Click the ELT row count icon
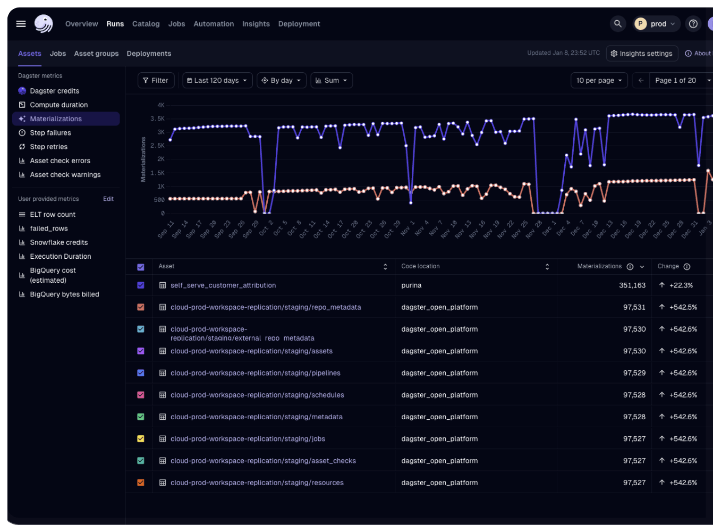Image resolution: width=713 pixels, height=525 pixels. 22,215
